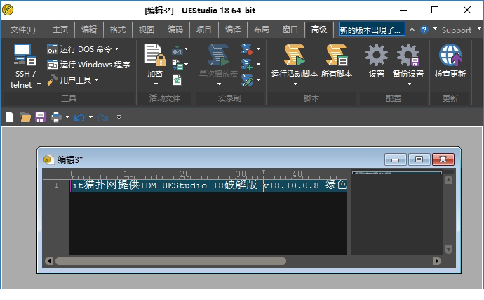This screenshot has width=484, height=300.
Task: Restore the 编辑3* document window
Action: [x=419, y=159]
